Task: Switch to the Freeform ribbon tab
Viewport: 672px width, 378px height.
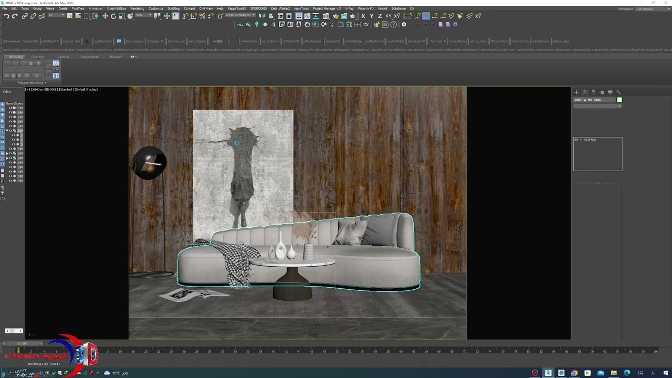Action: click(38, 57)
